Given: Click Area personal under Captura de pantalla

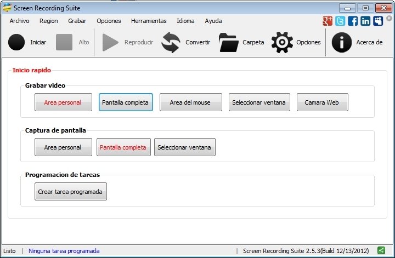Looking at the screenshot, I should (x=63, y=147).
